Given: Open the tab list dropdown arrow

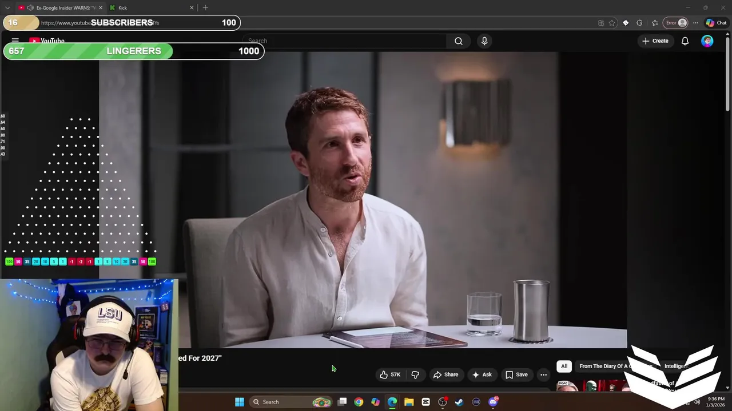Looking at the screenshot, I should coord(7,7).
